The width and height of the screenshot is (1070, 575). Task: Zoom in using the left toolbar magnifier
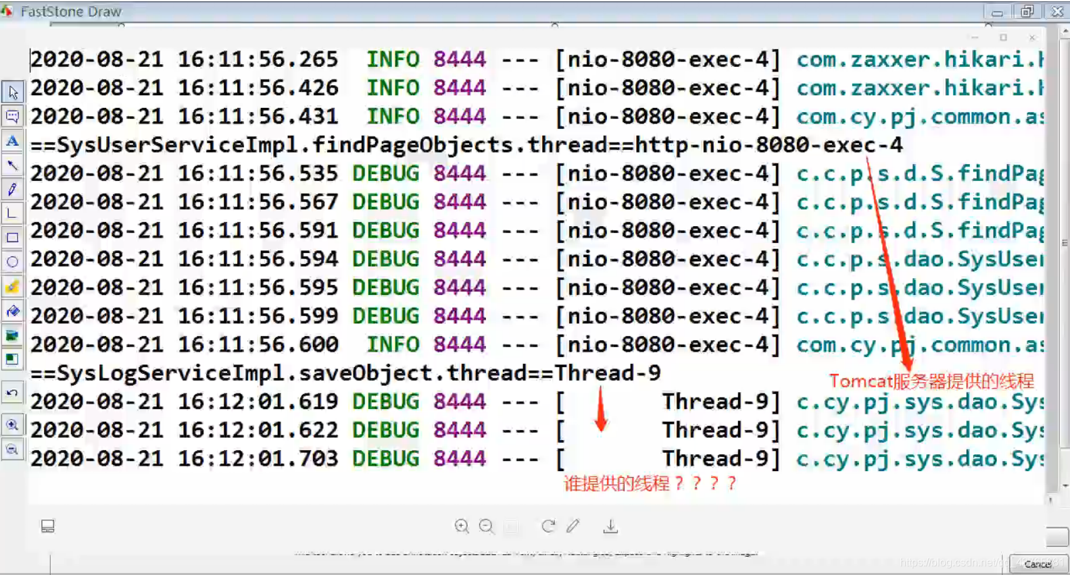12,425
